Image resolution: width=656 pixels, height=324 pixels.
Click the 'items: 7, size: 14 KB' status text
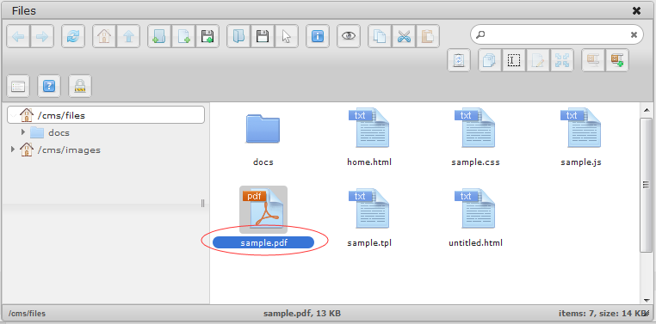(603, 313)
